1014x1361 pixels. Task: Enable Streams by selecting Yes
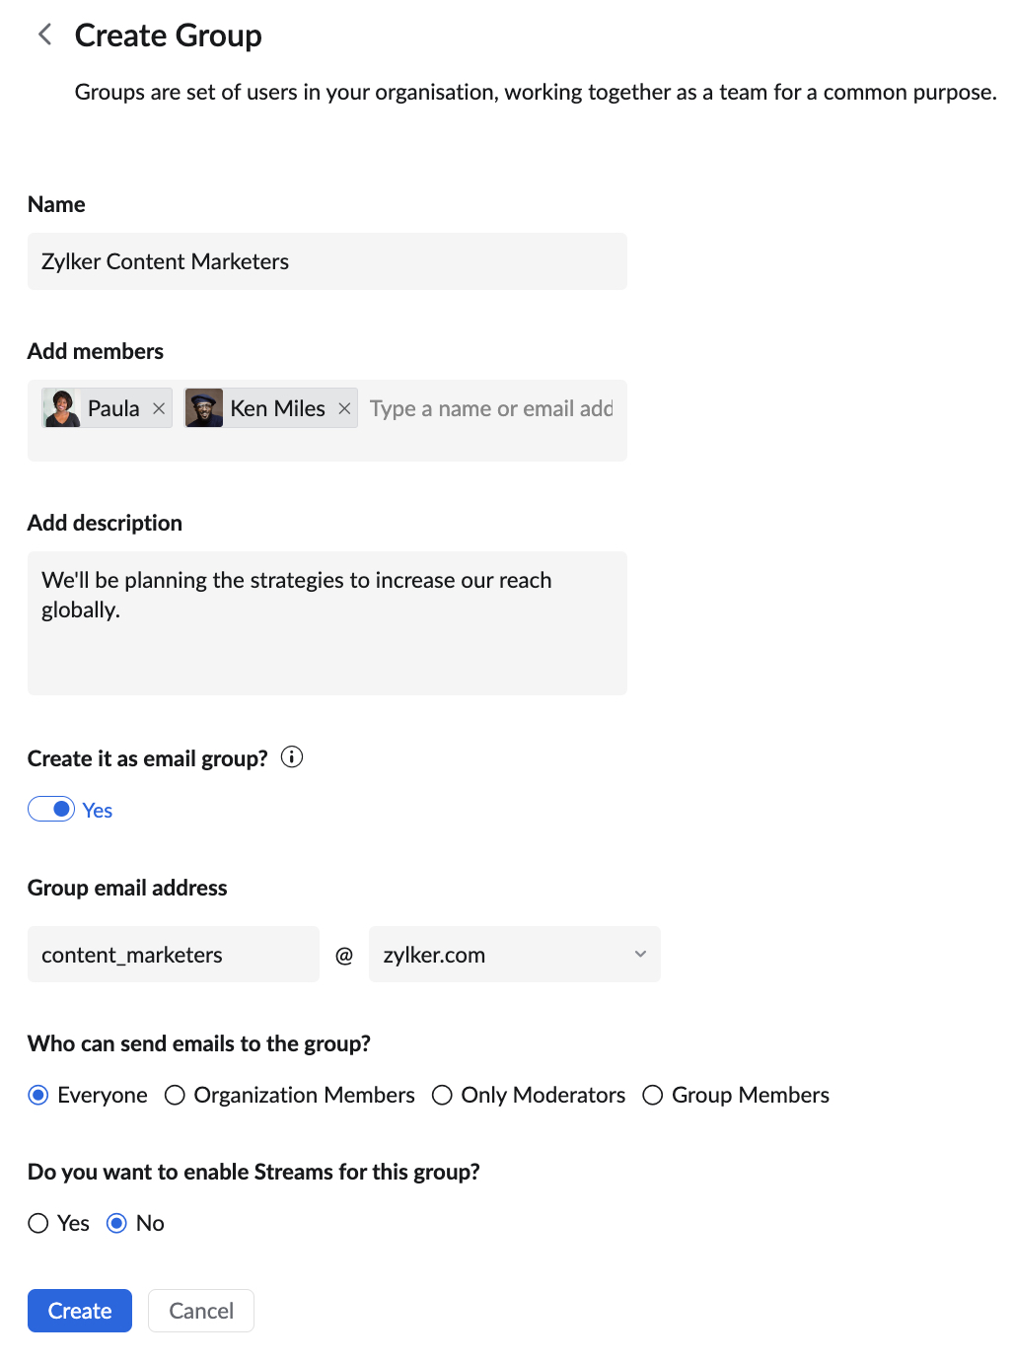point(38,1224)
